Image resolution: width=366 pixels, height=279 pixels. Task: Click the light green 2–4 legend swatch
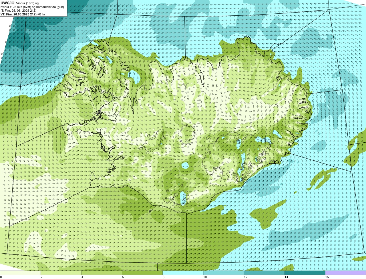[x=61, y=273]
